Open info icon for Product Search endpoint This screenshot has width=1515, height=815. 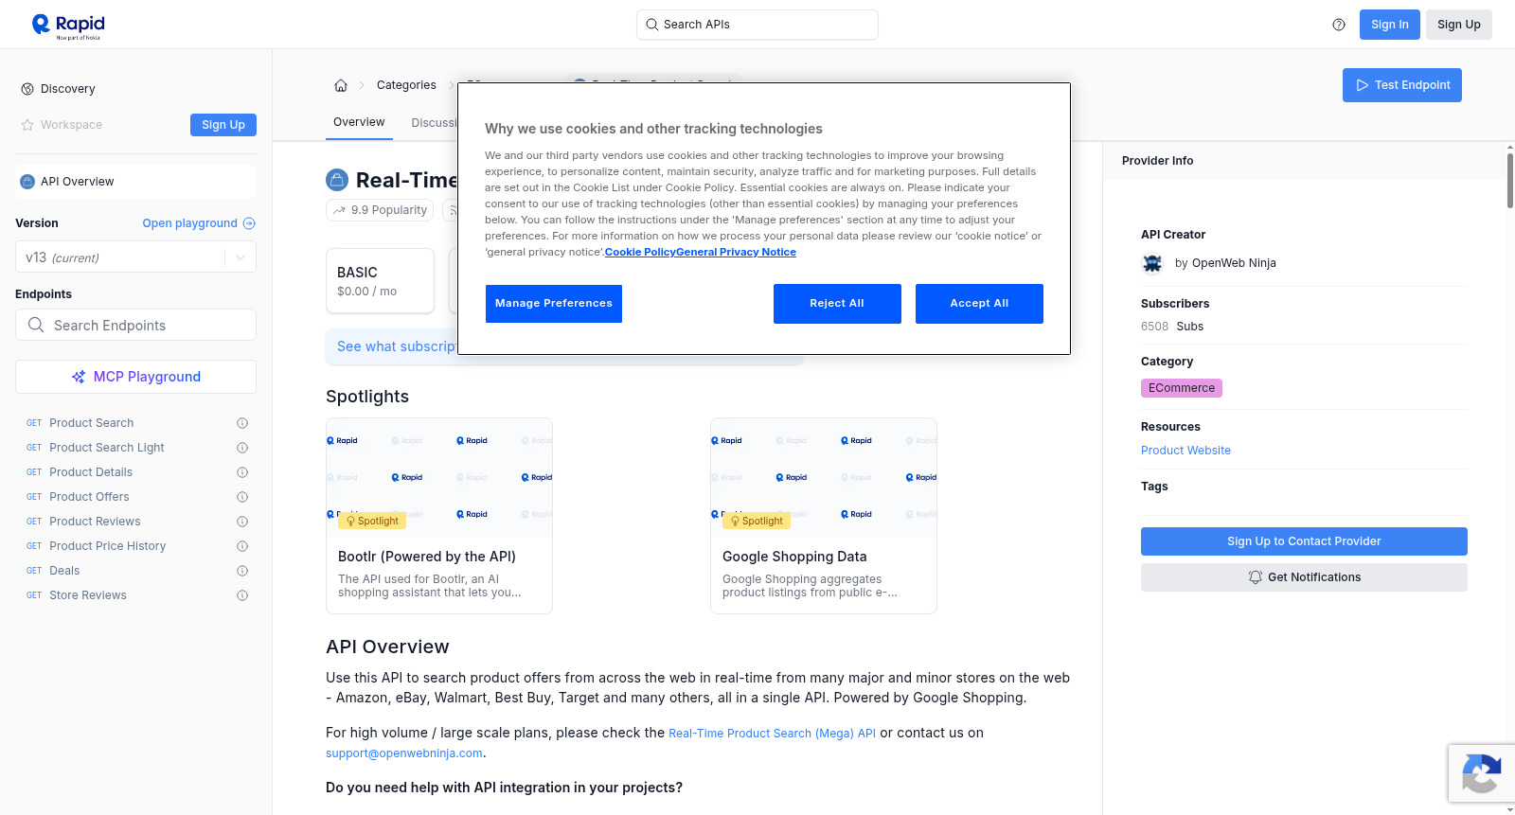[242, 423]
